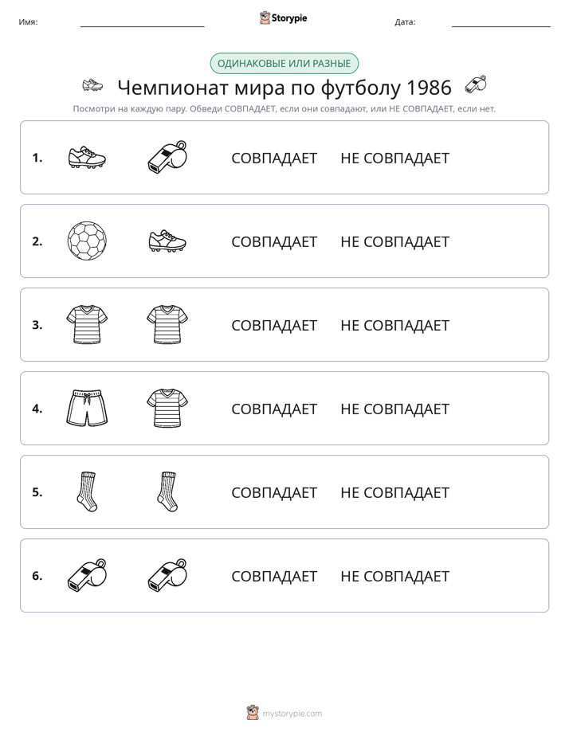The image size is (569, 736).
Task: Click the boot icon left of the title
Action: [92, 85]
